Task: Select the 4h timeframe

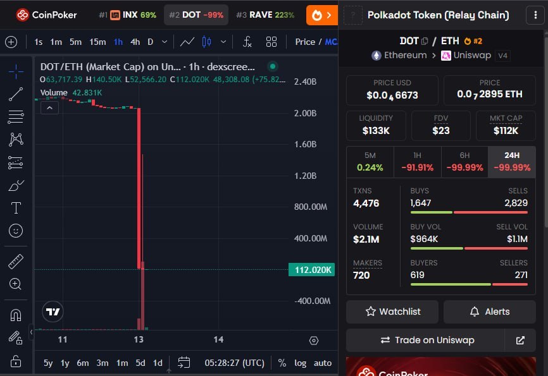Action: [x=135, y=42]
